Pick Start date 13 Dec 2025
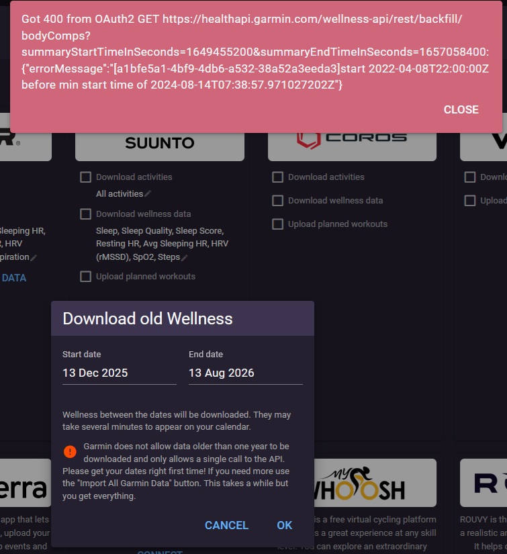This screenshot has width=507, height=554. [120, 373]
